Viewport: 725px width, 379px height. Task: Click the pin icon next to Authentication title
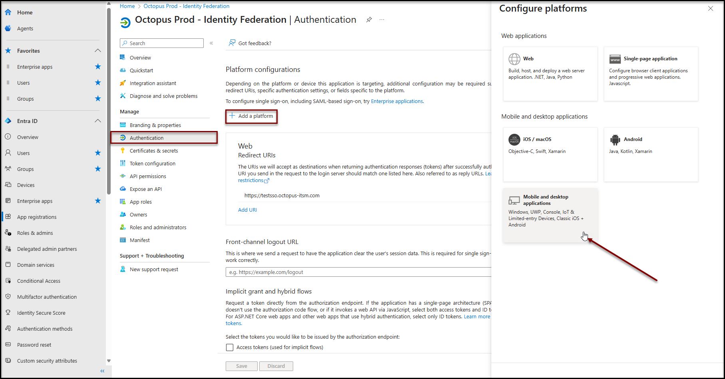point(369,20)
